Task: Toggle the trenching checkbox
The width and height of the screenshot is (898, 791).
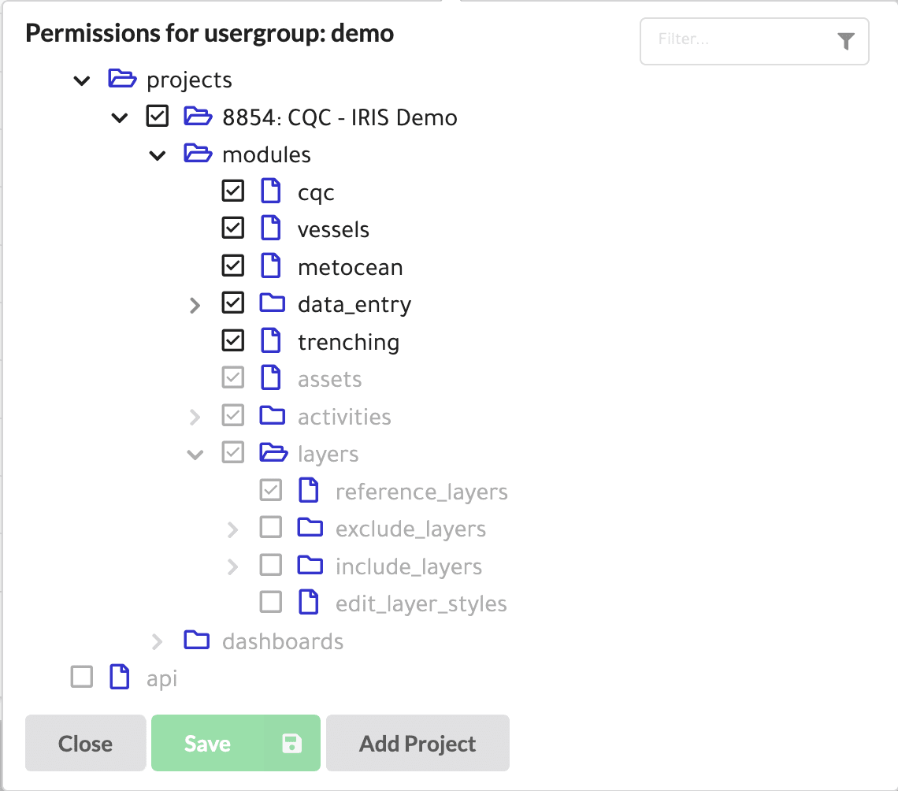Action: click(x=233, y=340)
